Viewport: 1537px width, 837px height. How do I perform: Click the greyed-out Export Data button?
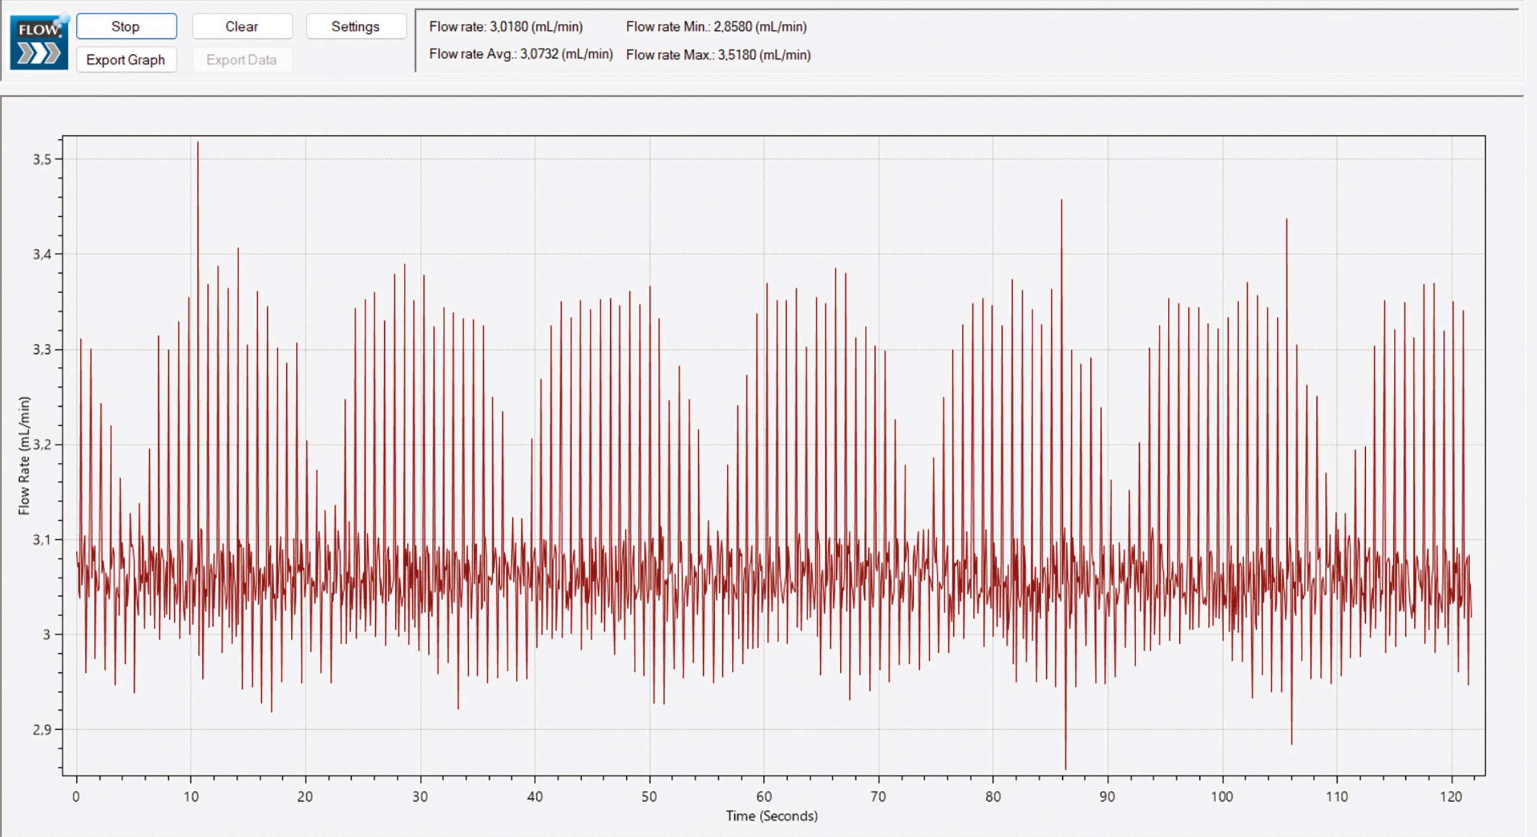[x=242, y=60]
